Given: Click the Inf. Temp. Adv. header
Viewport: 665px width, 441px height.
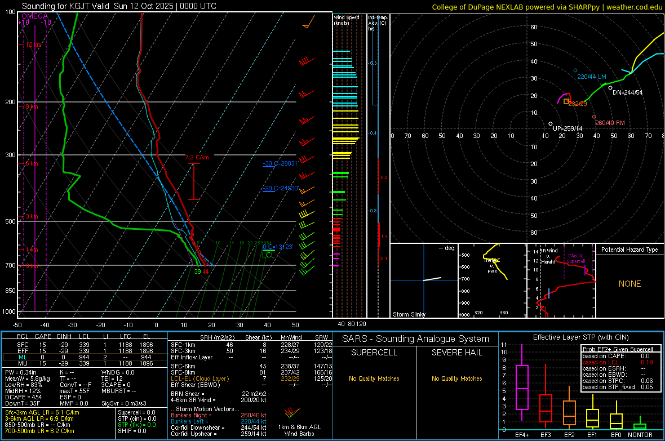Looking at the screenshot, I should pyautogui.click(x=377, y=23).
